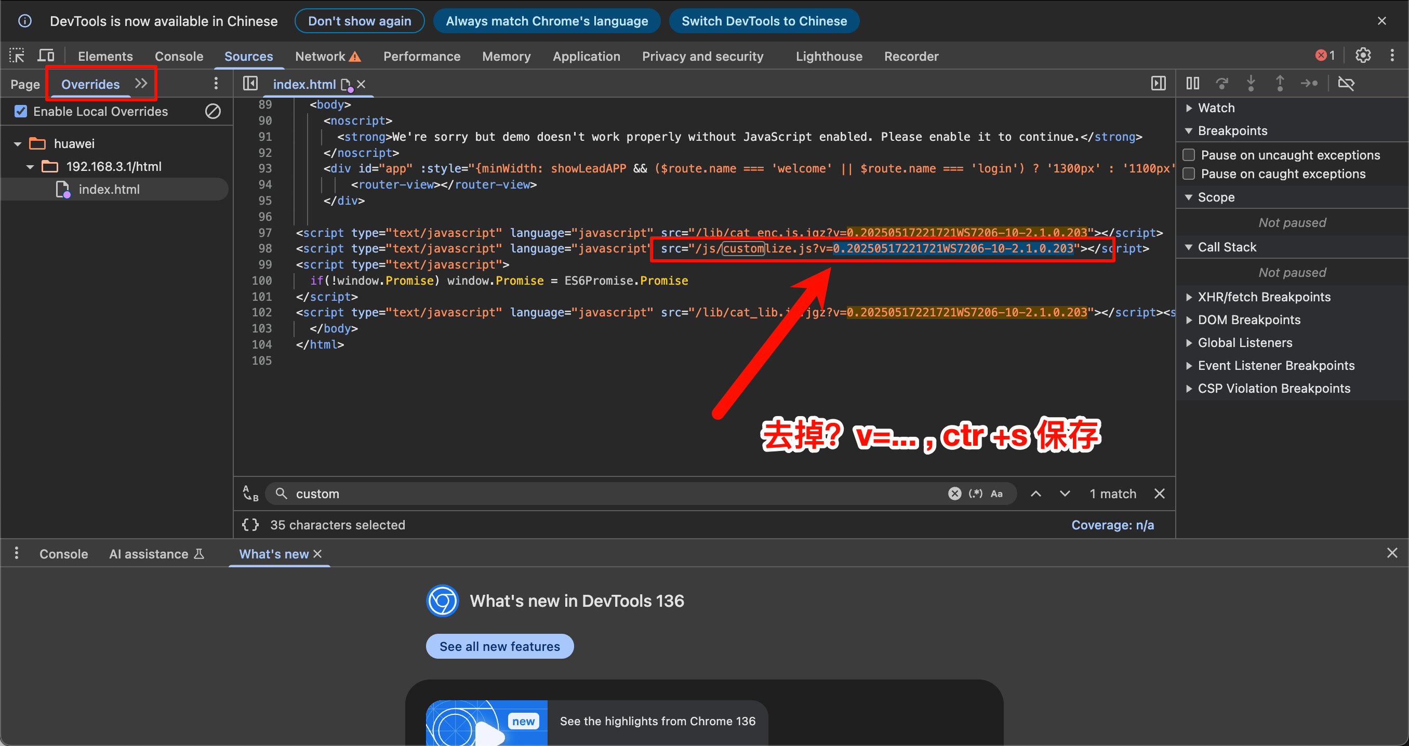Expand Global Listeners section

point(1189,343)
